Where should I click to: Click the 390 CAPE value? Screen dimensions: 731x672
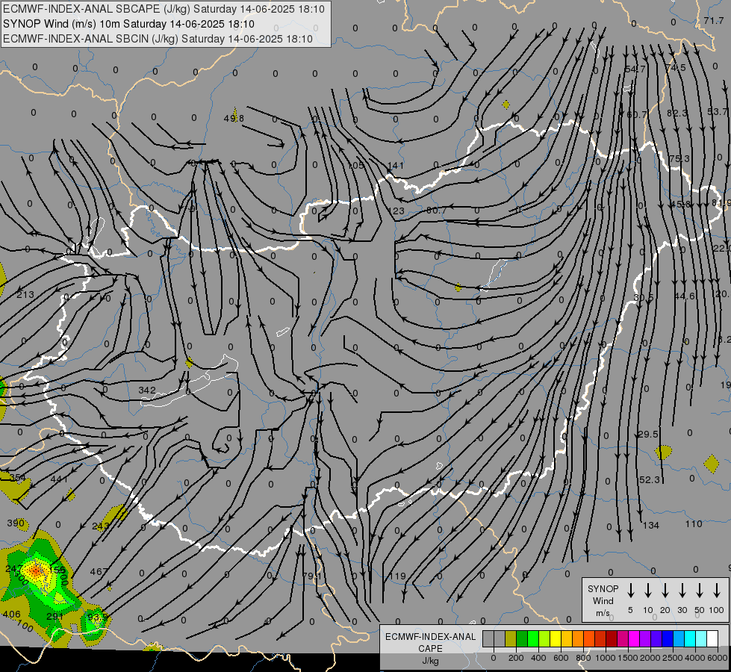(16, 523)
